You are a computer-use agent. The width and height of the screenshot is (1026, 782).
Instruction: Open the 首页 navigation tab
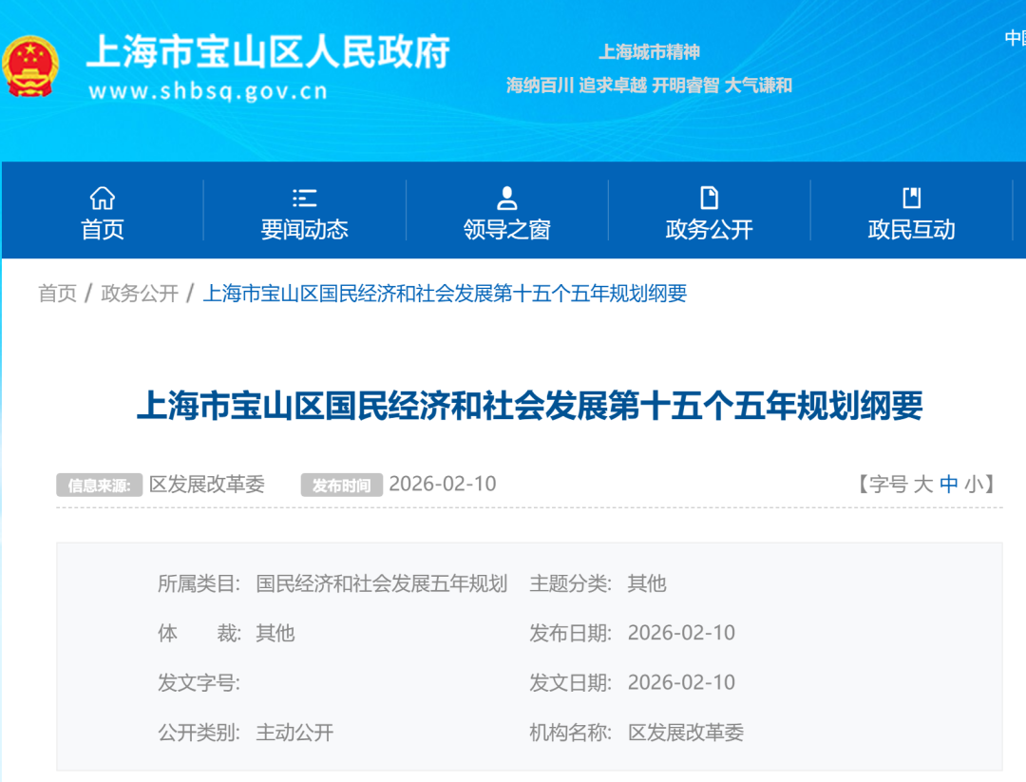point(102,229)
